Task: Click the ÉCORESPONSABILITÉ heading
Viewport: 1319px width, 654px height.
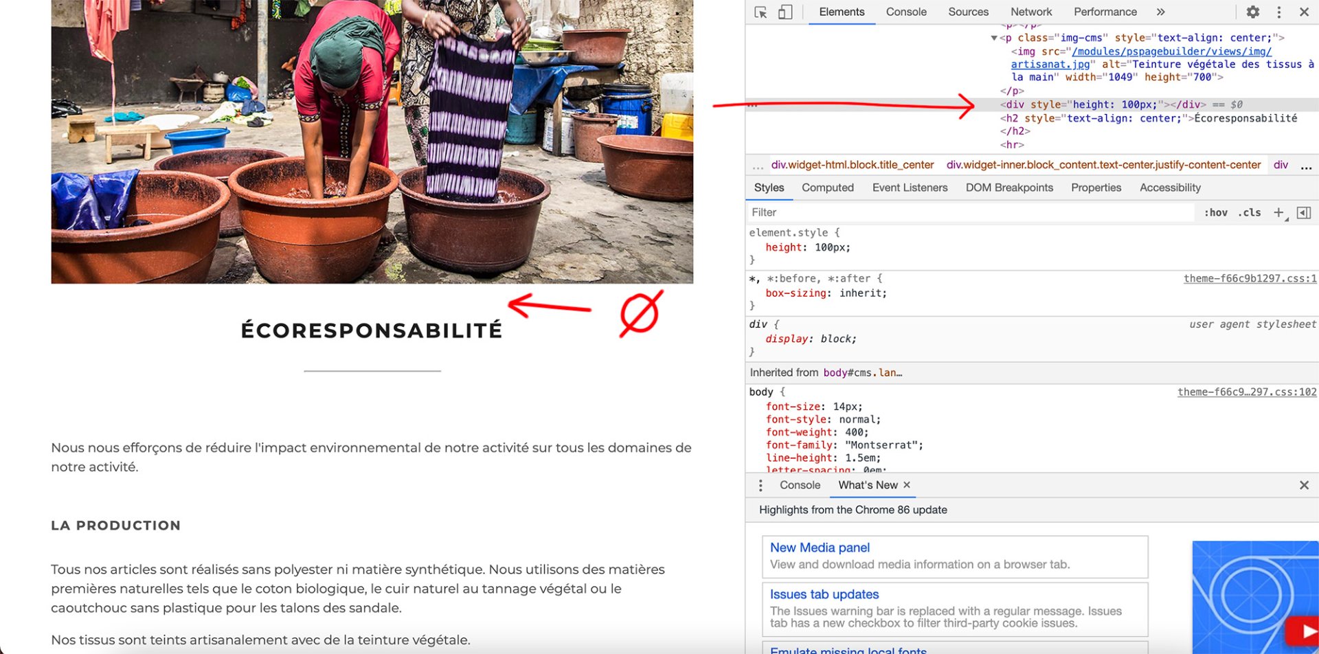Action: (372, 330)
